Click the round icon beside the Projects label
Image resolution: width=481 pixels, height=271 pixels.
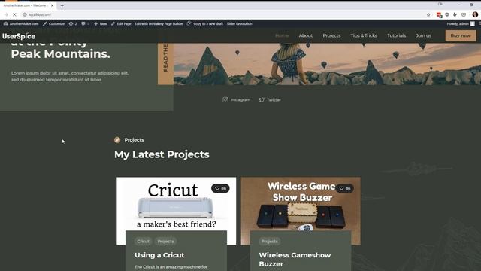(117, 140)
